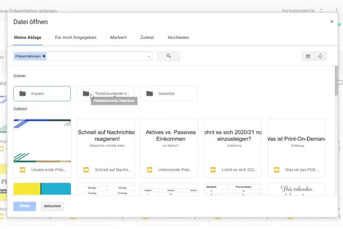The image size is (343, 229).
Task: Switch to list view icon
Action: point(308,56)
